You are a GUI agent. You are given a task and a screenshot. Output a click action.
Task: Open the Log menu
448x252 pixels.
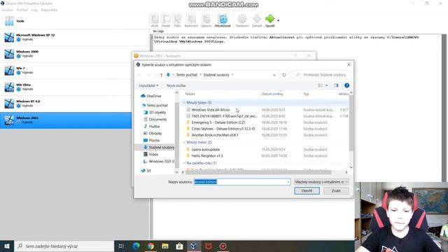[34, 10]
